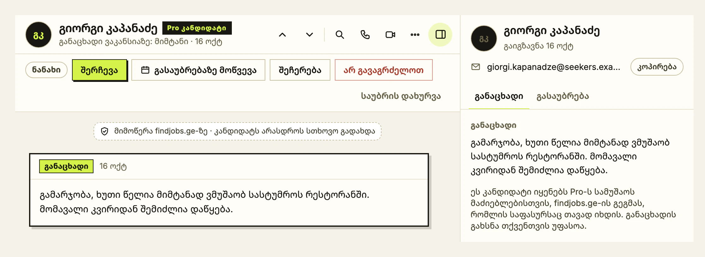Click the message date 16 ოქტ
Screen dimensions: 705x257
[113, 166]
